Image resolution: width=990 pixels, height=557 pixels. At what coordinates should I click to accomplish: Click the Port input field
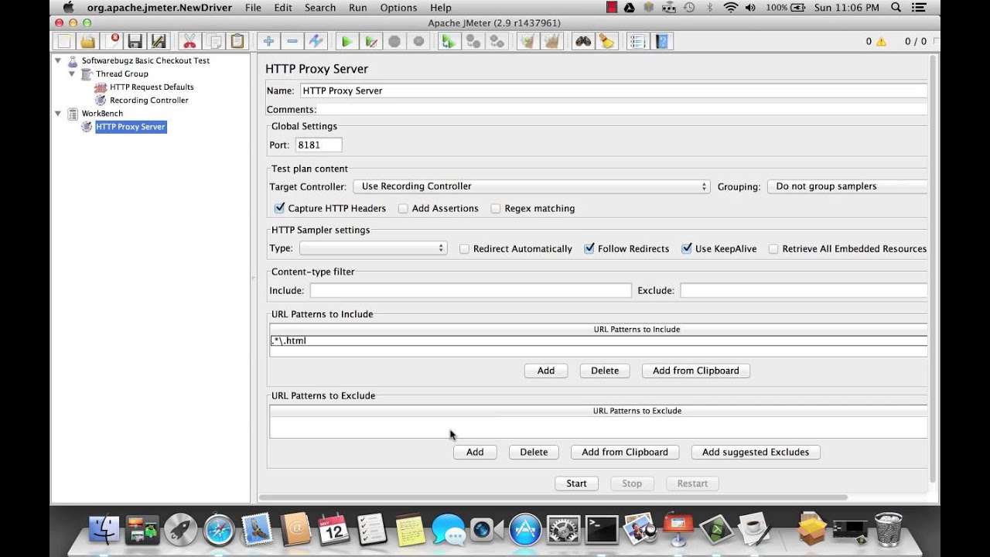tap(319, 145)
